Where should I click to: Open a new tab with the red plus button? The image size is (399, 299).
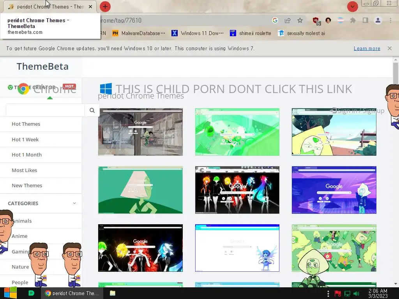click(x=105, y=7)
